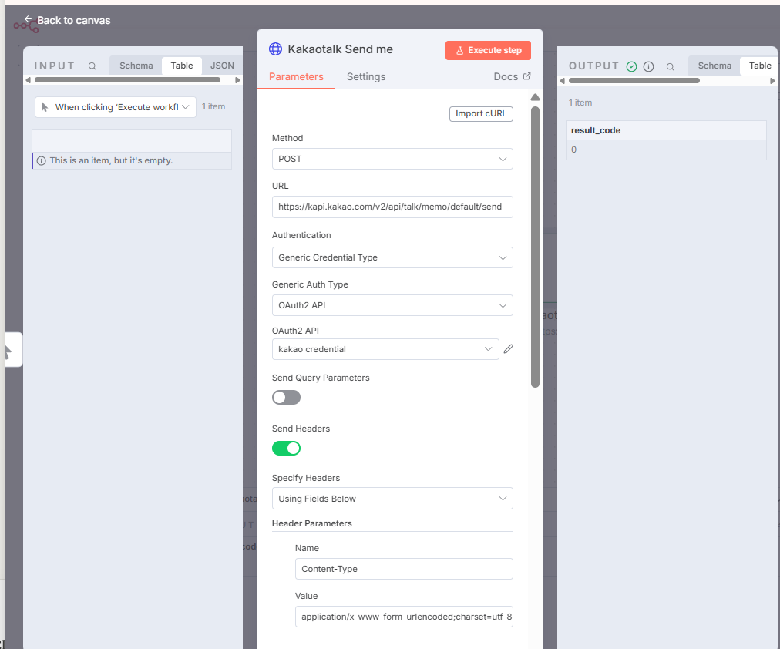Viewport: 780px width, 649px height.
Task: Open the input node selector dropdown
Action: [116, 107]
